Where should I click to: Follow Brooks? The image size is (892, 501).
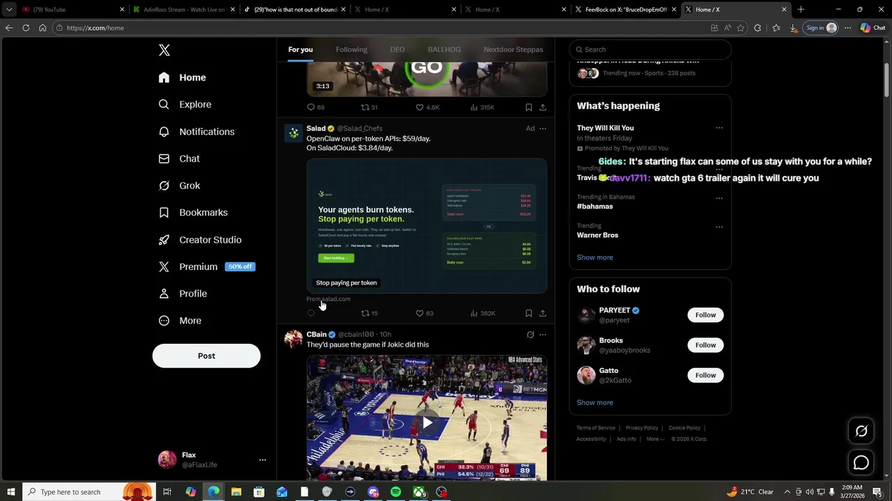tap(705, 345)
